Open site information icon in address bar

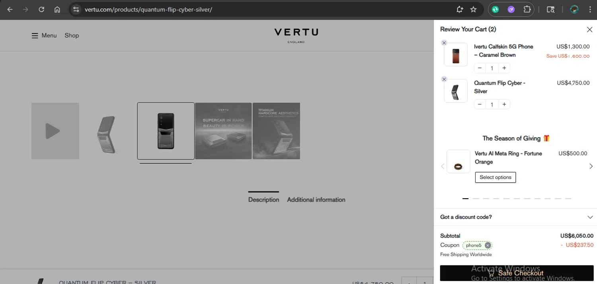tap(76, 10)
